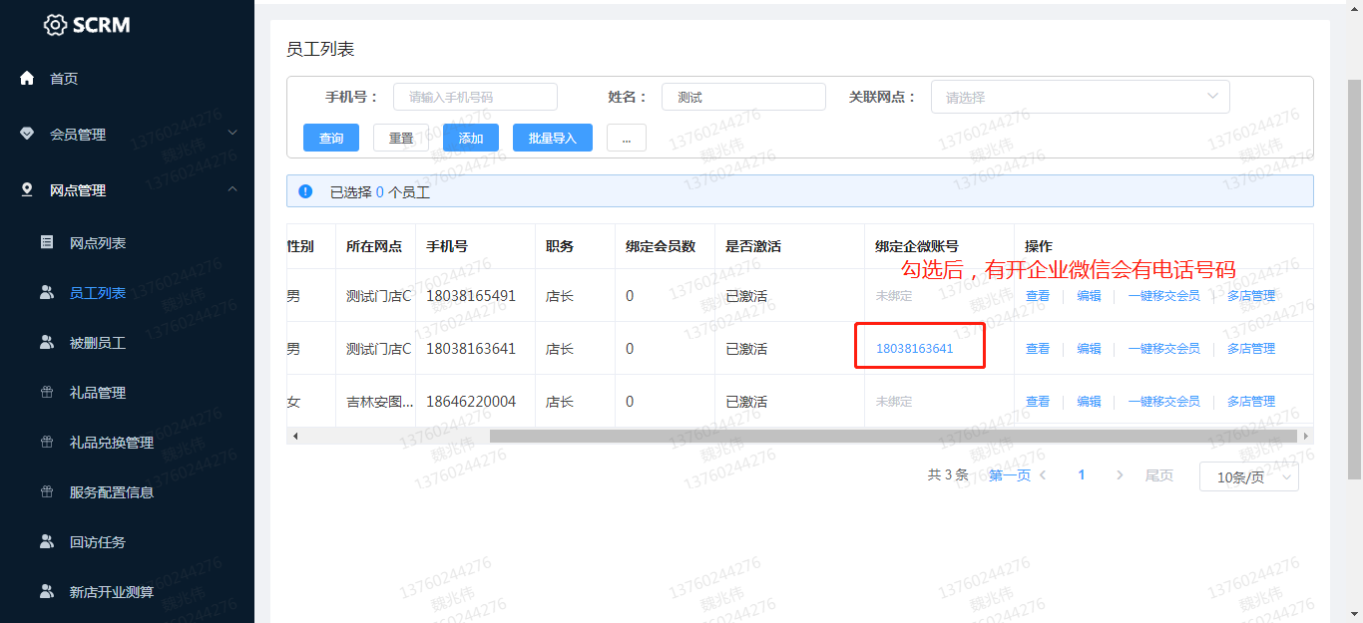
Task: Click 查看 for employee 18646220004
Action: [x=1038, y=402]
